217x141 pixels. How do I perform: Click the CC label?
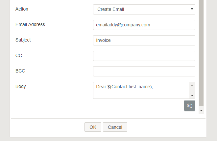(x=19, y=55)
